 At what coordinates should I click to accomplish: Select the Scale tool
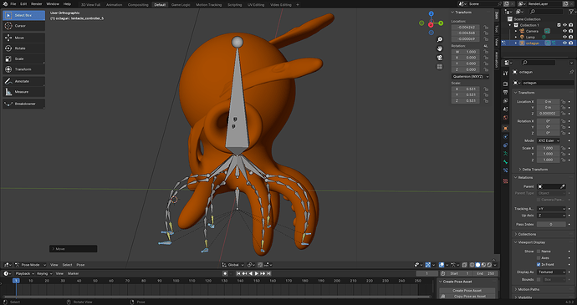coord(24,58)
